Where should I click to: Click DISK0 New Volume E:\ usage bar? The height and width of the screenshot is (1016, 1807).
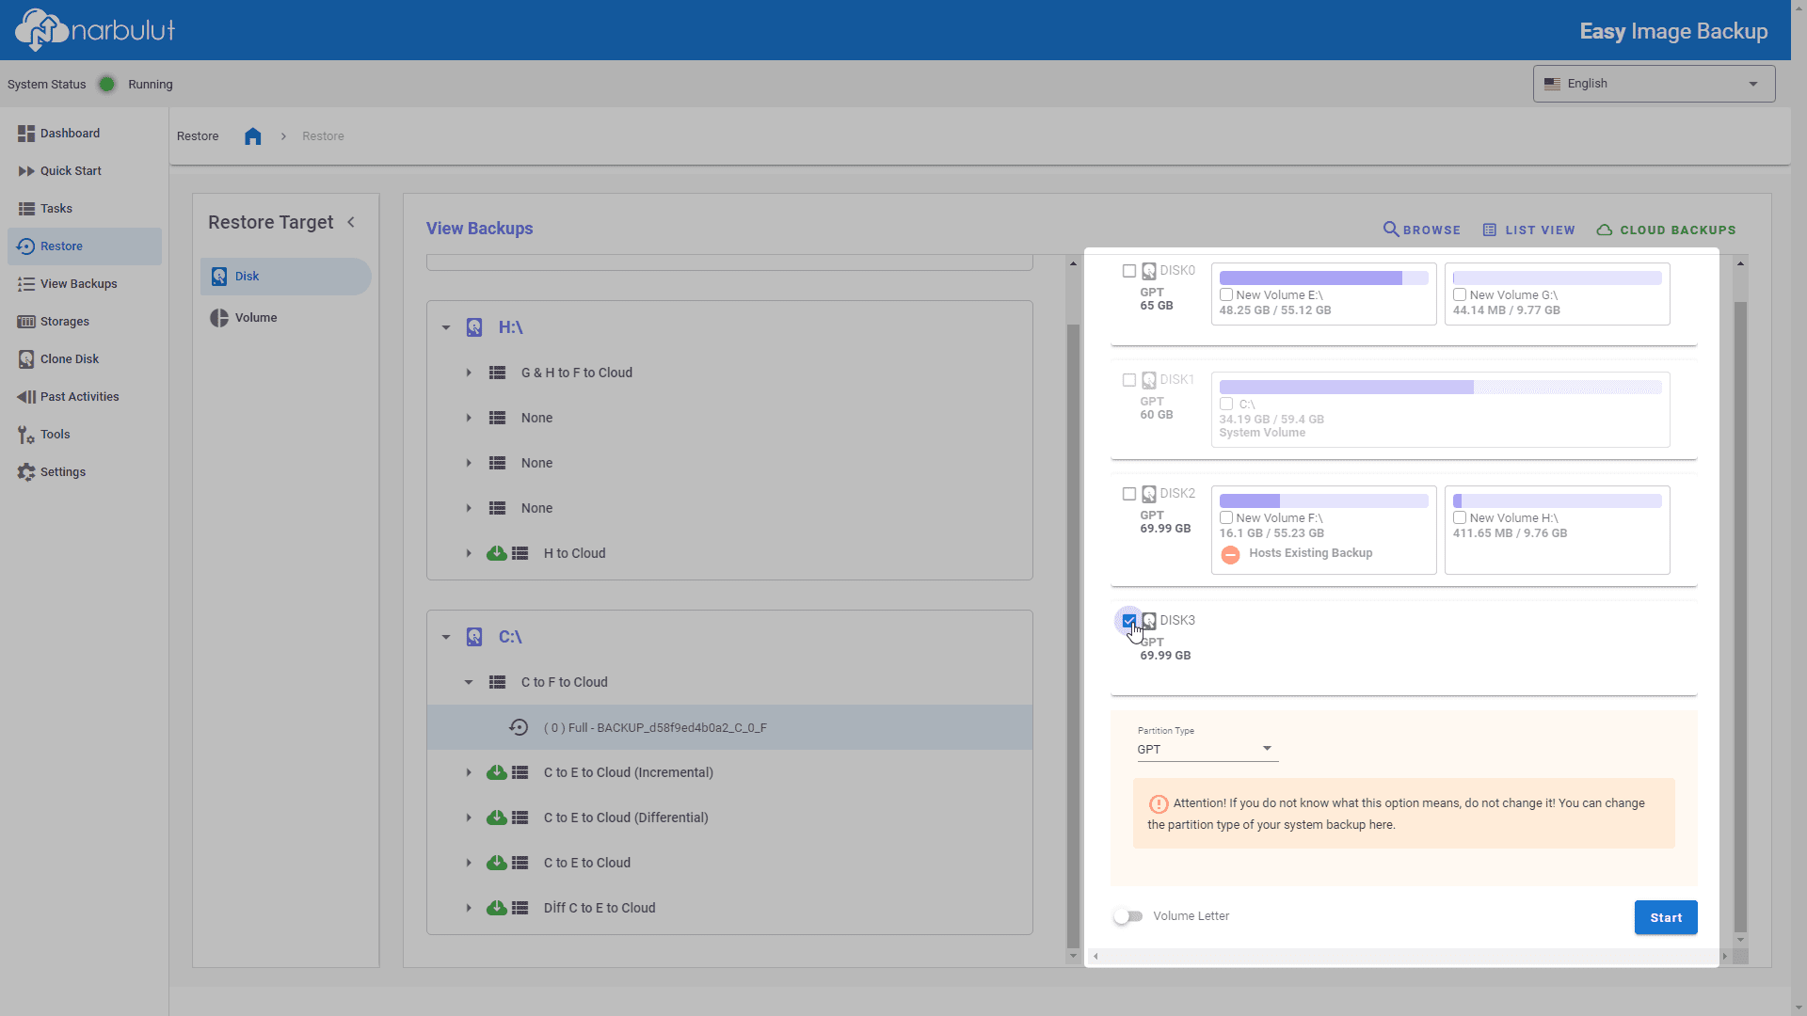tap(1323, 278)
